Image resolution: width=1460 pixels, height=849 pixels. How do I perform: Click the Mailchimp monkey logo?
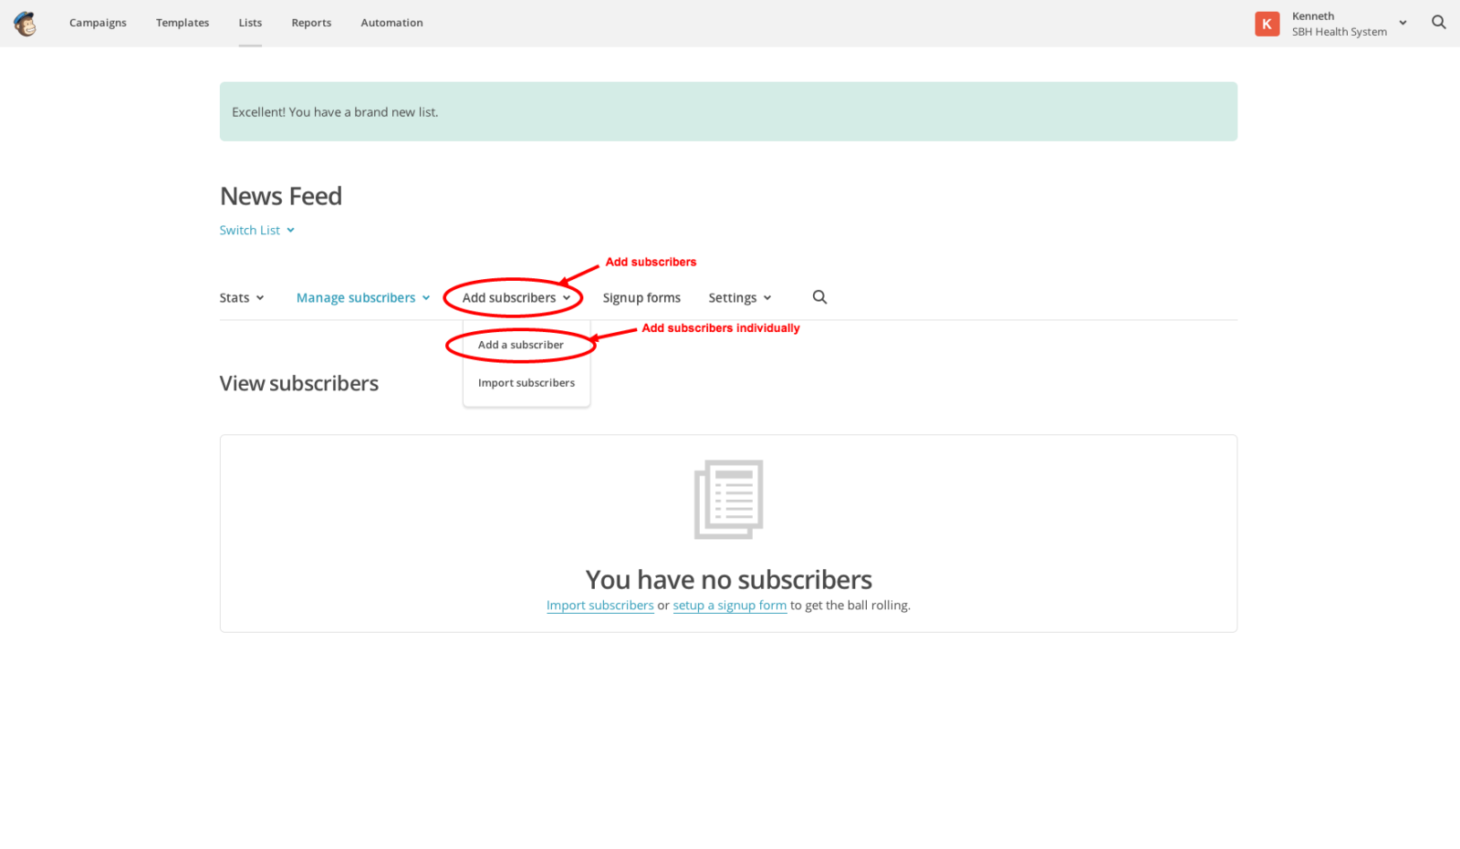tap(25, 24)
